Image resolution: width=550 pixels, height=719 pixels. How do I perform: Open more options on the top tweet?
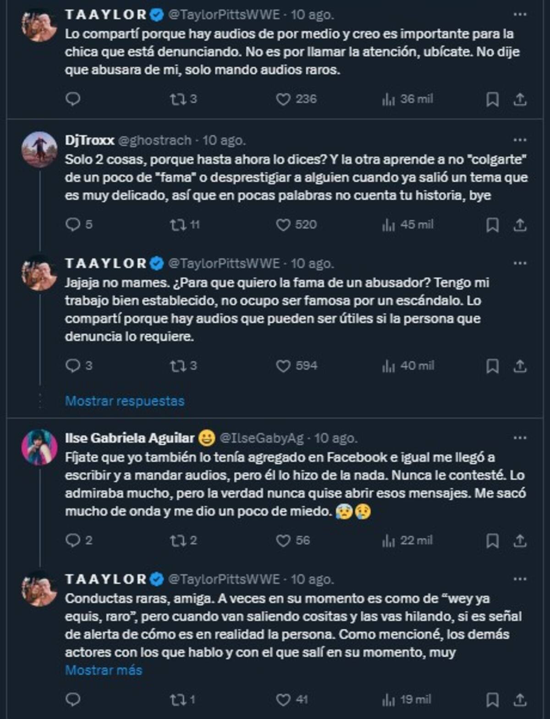[520, 15]
